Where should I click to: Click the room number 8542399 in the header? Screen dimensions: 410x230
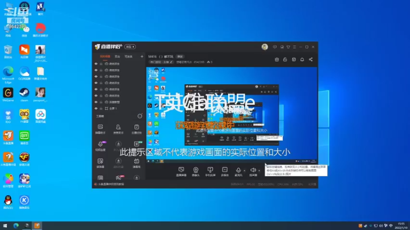coord(199,62)
